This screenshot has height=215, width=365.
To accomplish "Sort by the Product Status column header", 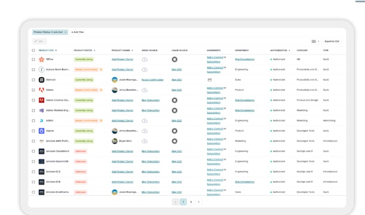I will 84,50.
